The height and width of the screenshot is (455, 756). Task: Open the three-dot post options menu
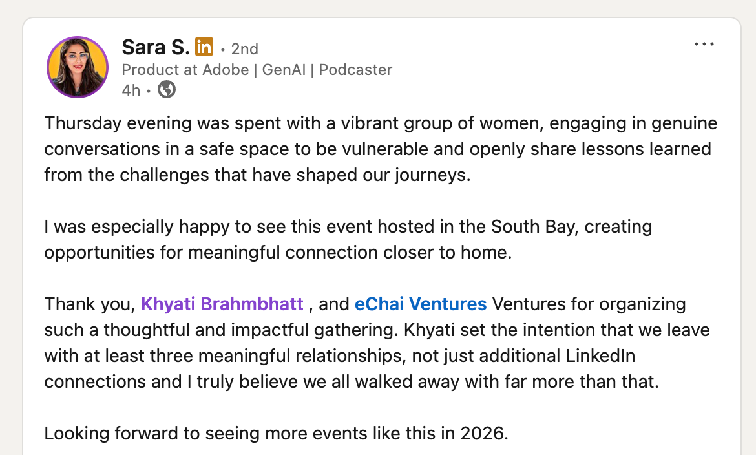(x=704, y=45)
